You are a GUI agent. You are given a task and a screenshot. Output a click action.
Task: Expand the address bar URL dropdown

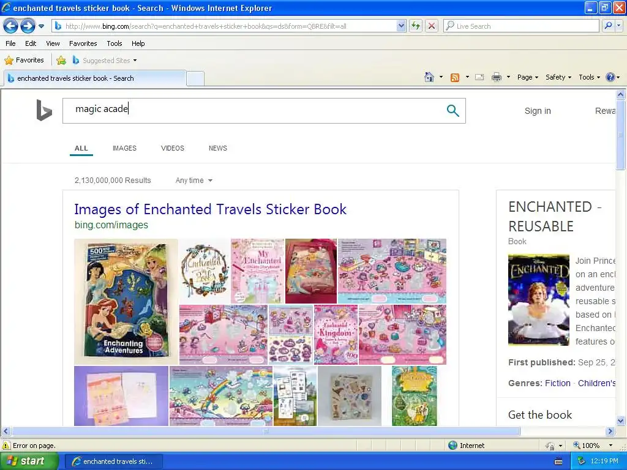point(401,26)
